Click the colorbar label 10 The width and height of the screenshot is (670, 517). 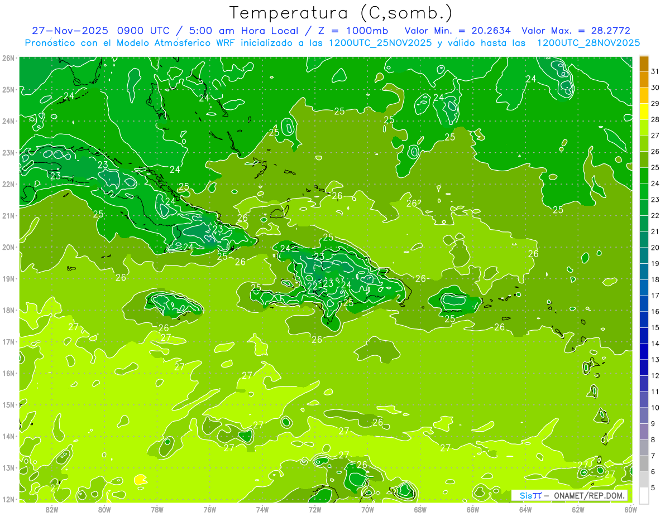[x=655, y=408]
